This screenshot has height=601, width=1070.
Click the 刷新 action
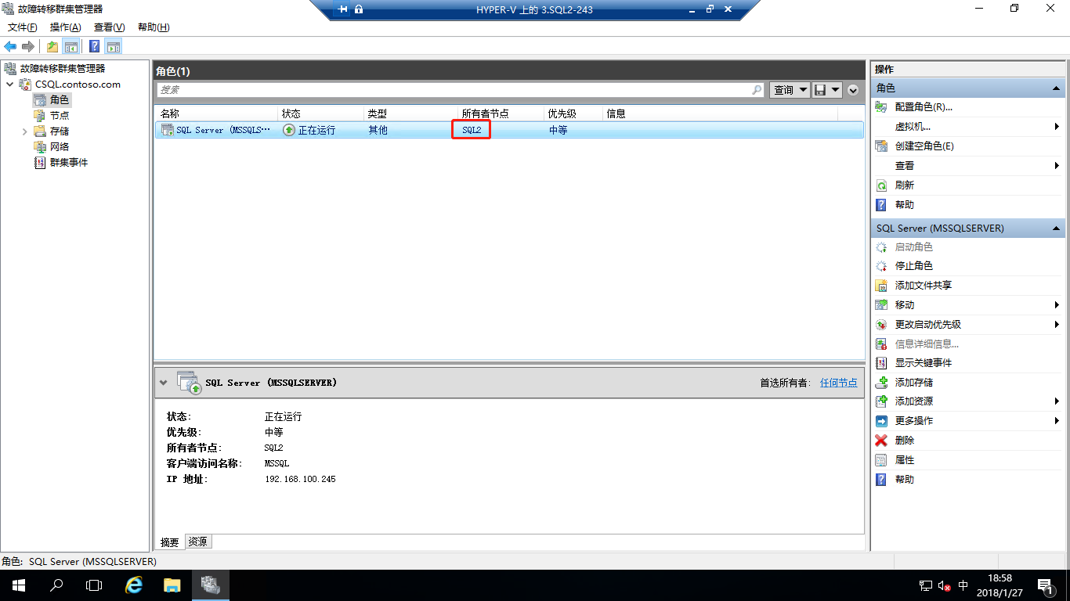905,185
